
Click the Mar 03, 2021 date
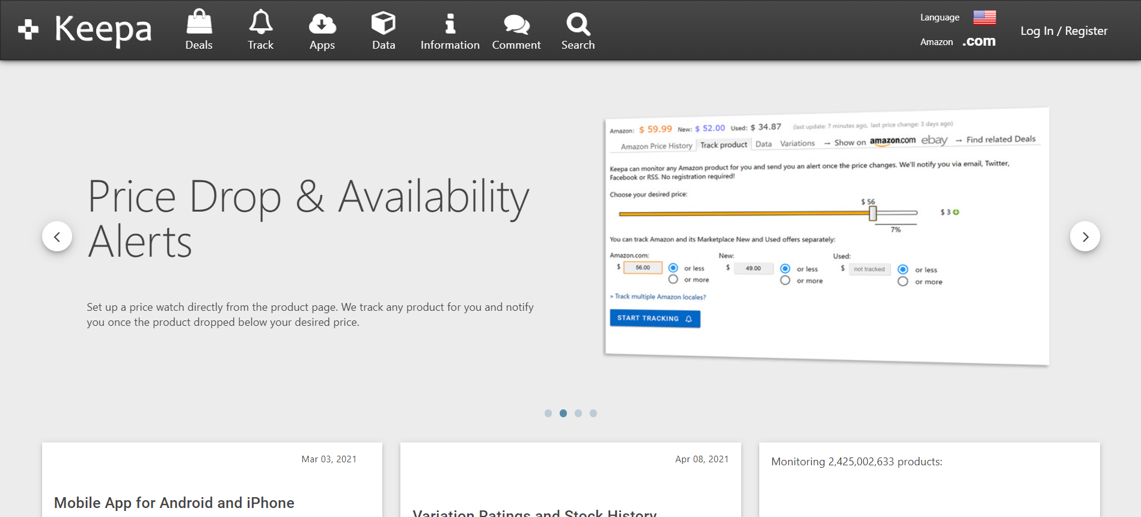point(329,459)
